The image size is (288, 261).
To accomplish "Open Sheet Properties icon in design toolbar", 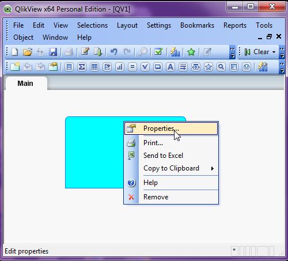I will coord(53,67).
